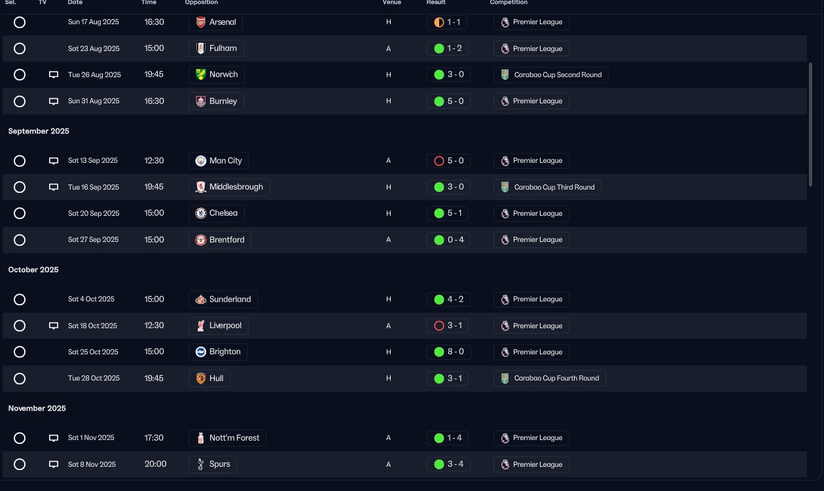Click TV icon on Norwich fixture

point(54,75)
